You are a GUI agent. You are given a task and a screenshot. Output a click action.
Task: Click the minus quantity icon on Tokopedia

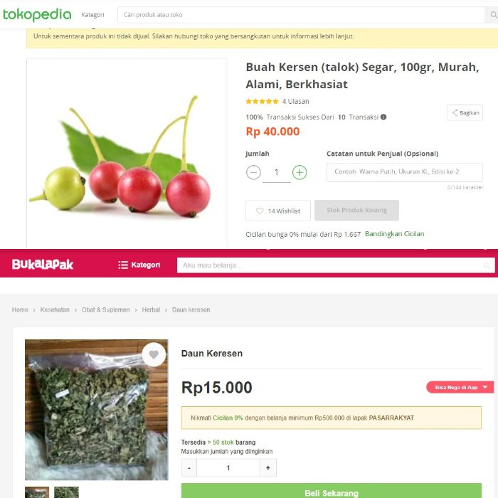pyautogui.click(x=254, y=172)
